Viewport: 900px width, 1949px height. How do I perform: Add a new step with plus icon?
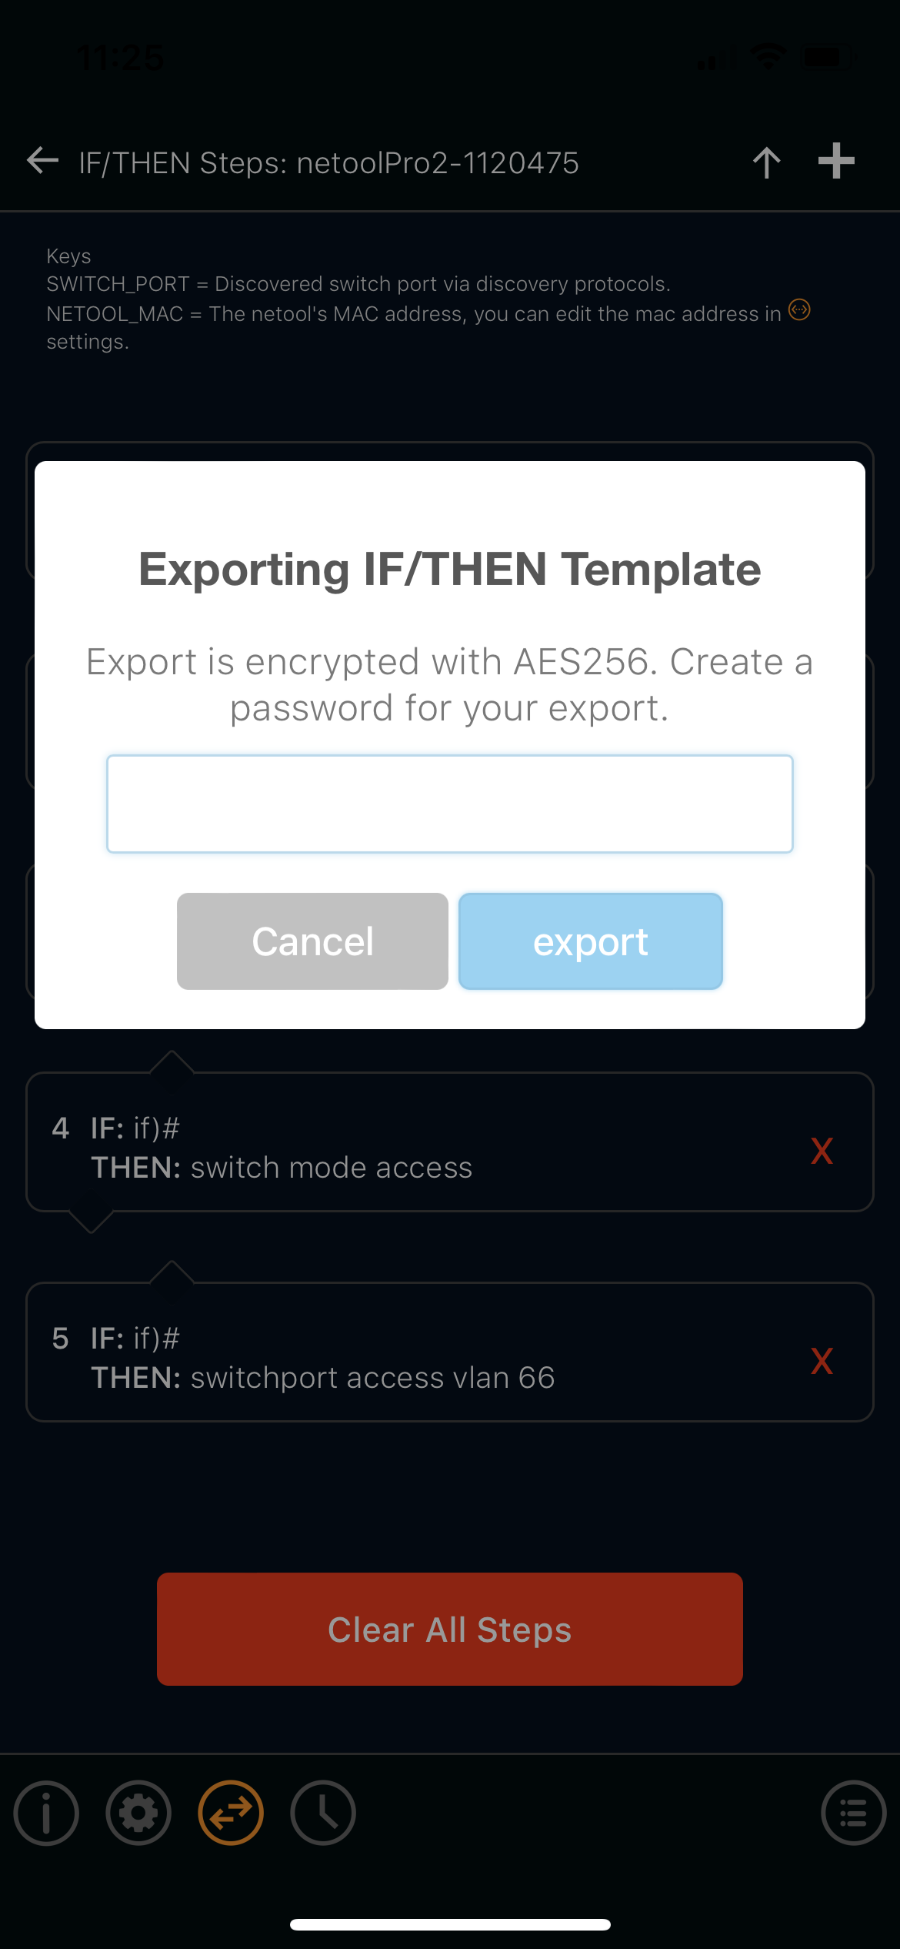[836, 161]
